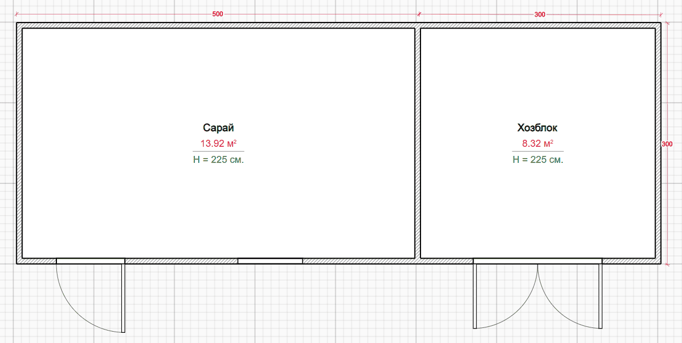Select the right leaf of Хозблок's double door
682x343 pixels.
[x=600, y=296]
